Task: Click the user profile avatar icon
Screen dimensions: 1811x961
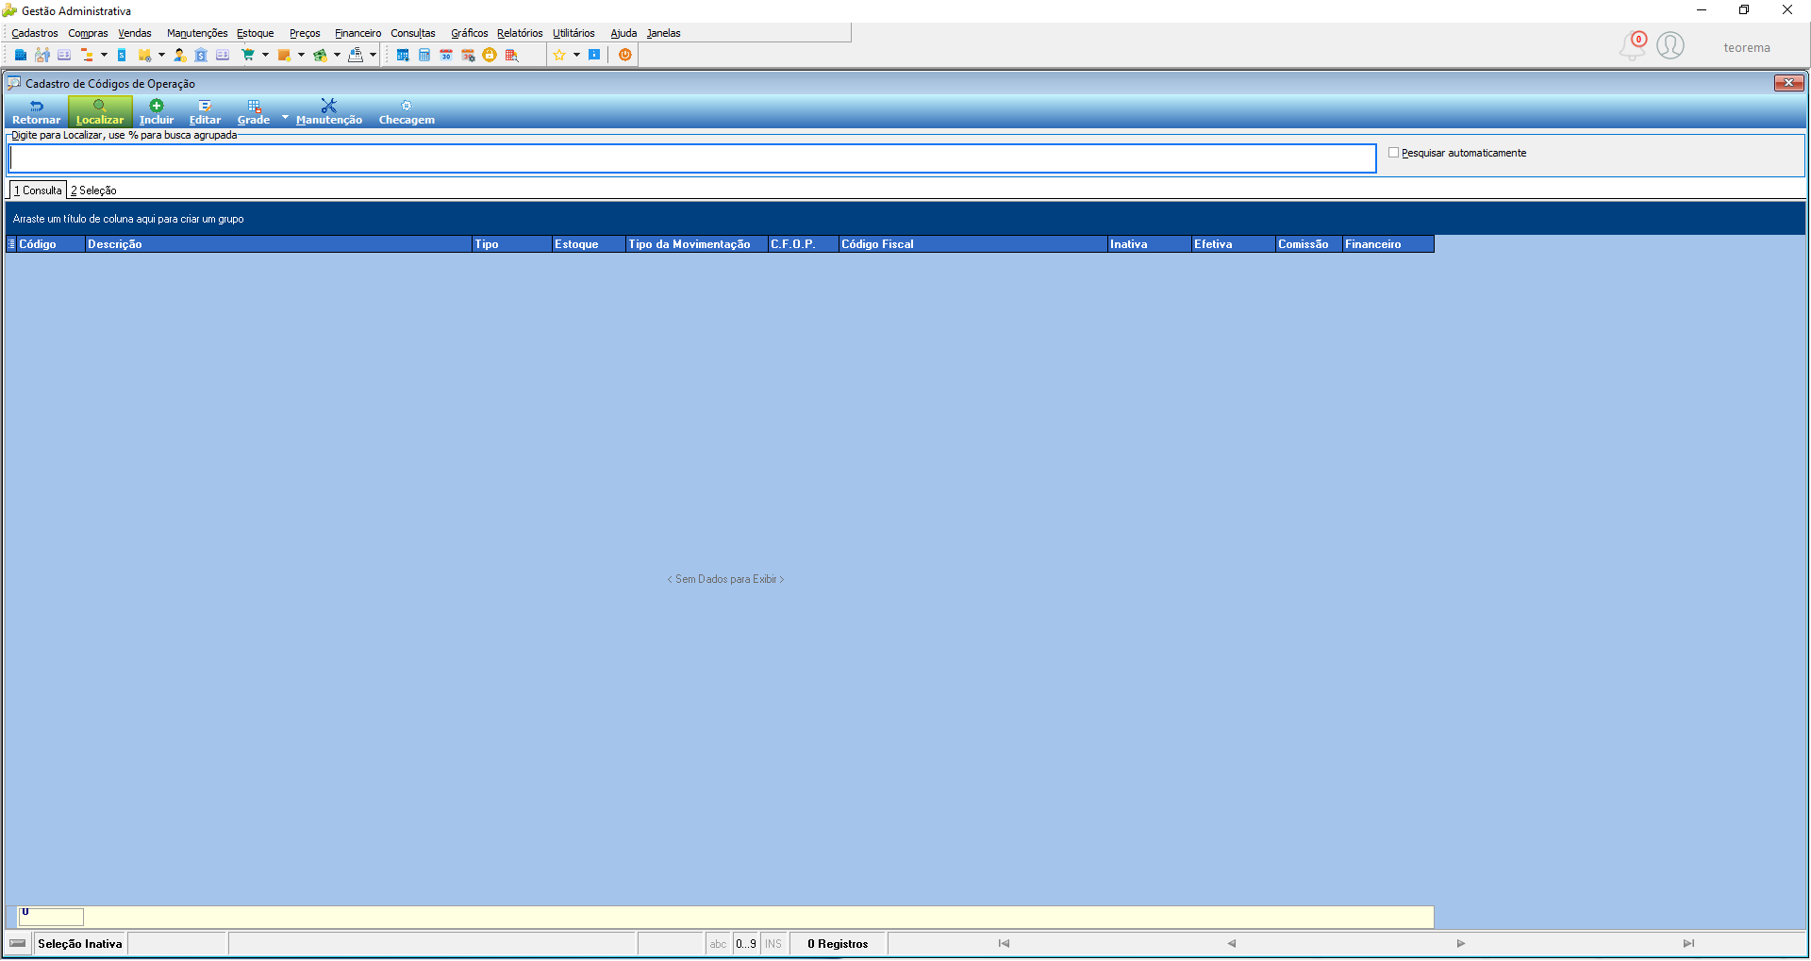Action: (1670, 45)
